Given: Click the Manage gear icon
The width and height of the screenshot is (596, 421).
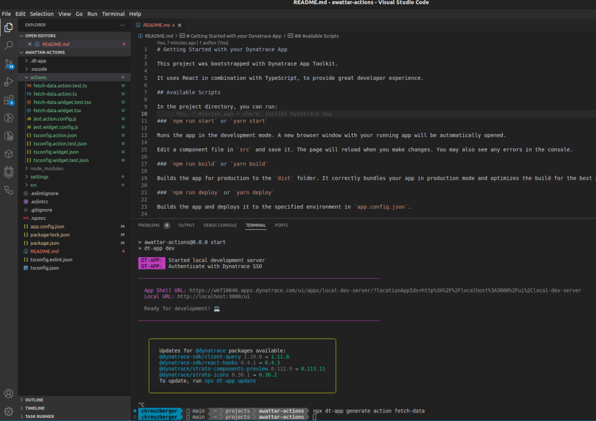Looking at the screenshot, I should point(8,412).
